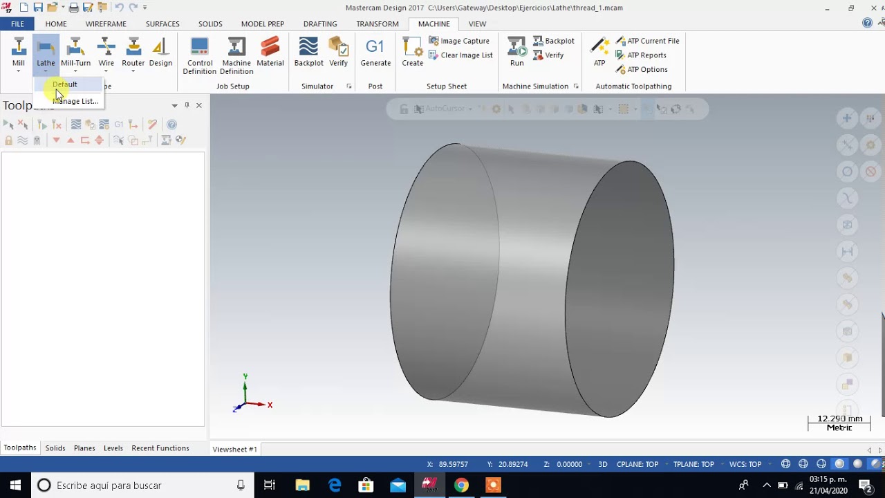Start the ATP automatic toolpathing

click(x=599, y=53)
